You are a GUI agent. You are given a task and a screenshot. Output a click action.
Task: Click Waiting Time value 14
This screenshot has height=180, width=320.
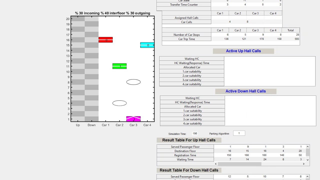point(247,159)
